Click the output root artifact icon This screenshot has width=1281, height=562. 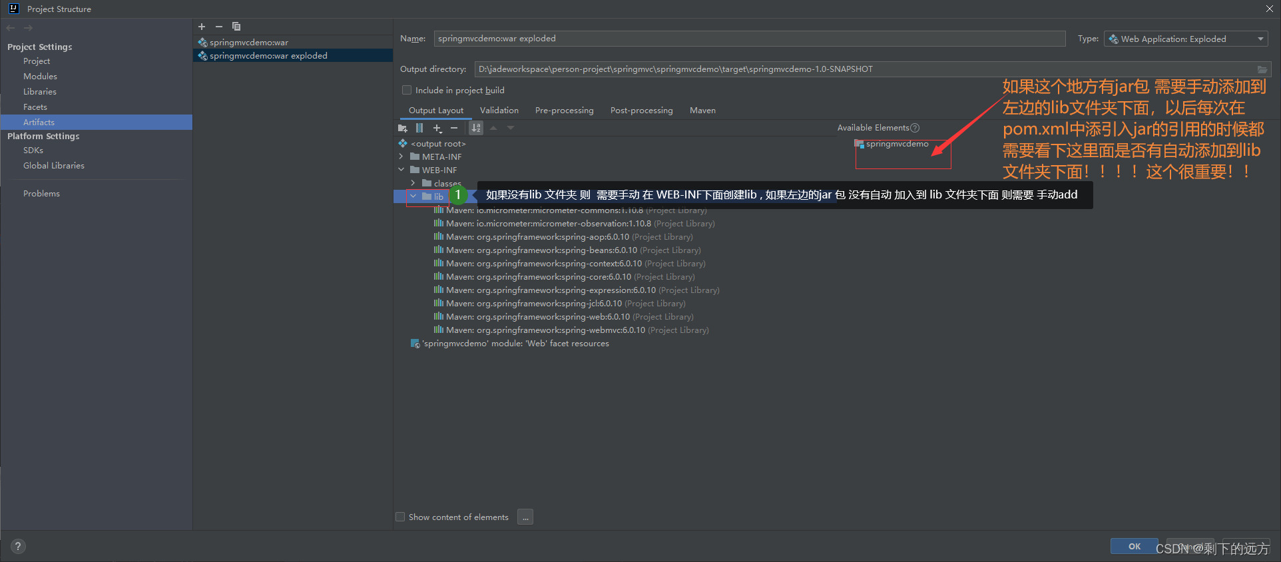click(x=403, y=143)
